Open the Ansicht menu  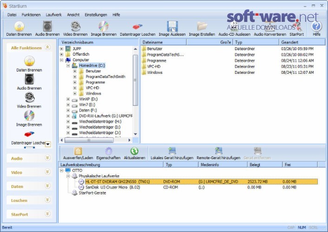point(73,15)
